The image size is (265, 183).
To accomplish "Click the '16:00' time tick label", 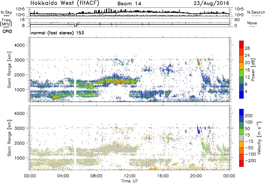I will point(163,176).
